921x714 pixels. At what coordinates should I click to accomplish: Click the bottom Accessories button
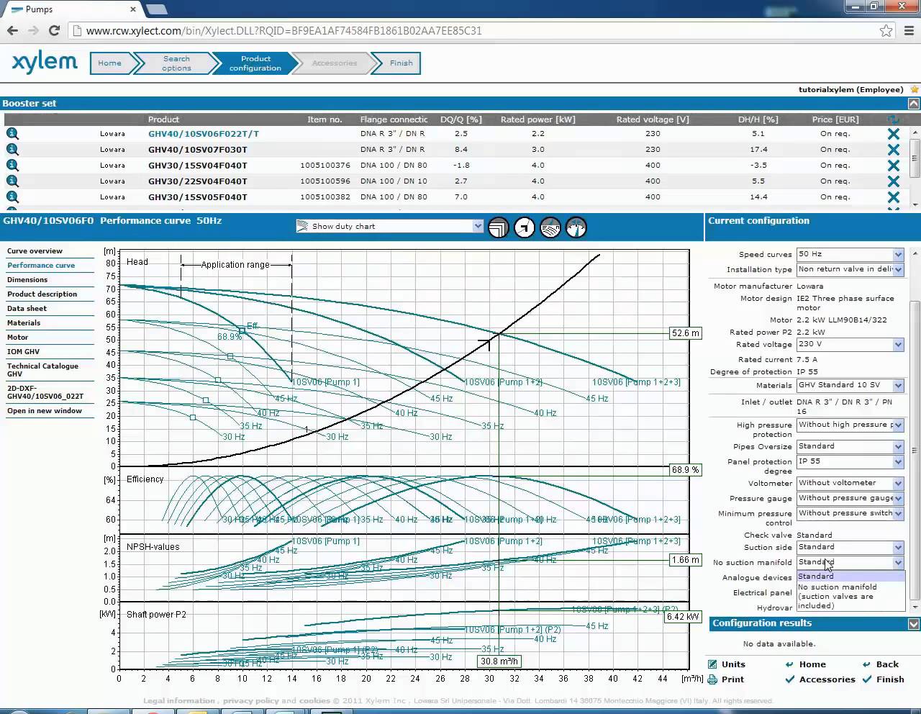(x=820, y=679)
